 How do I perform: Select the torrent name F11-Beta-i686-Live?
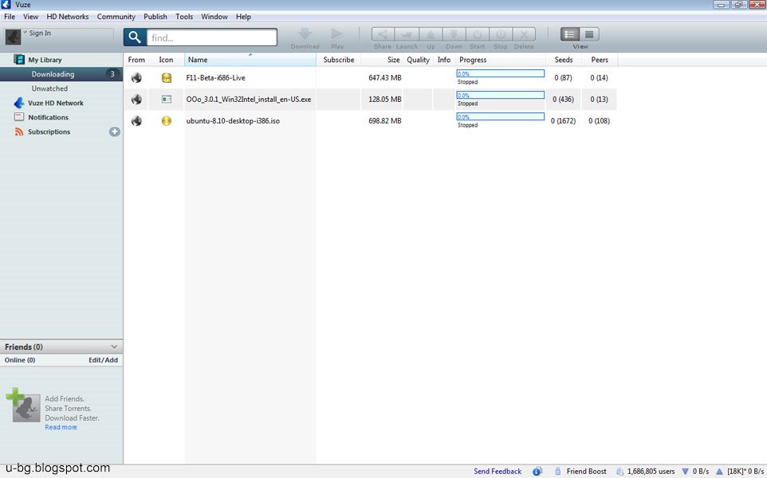pos(216,78)
